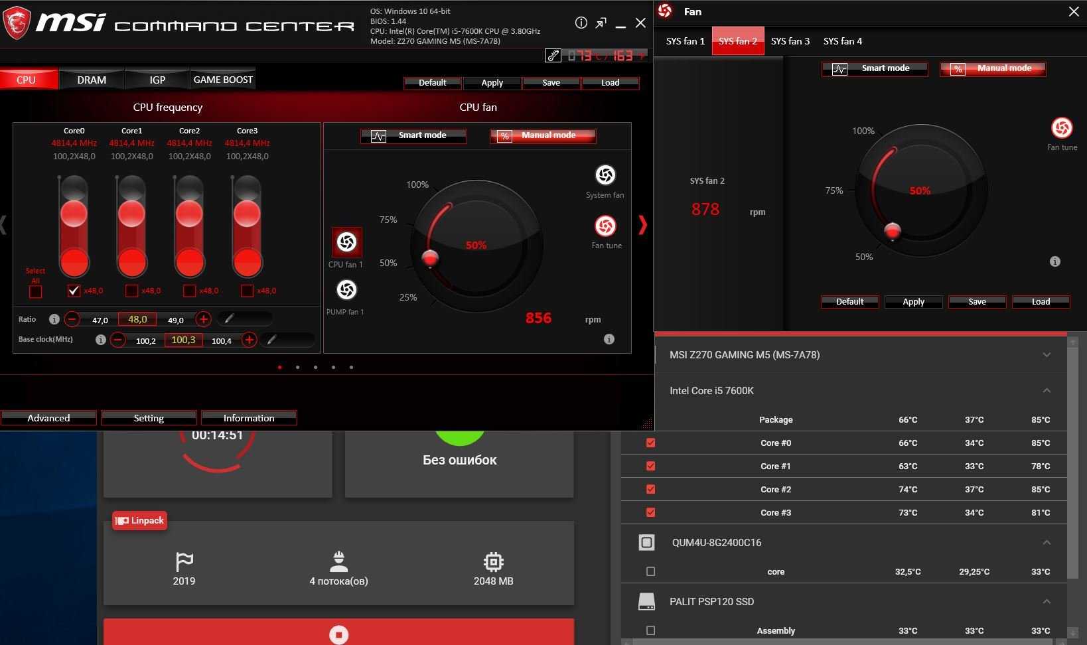Uncheck Core #2 temperature checkbox

tap(650, 489)
